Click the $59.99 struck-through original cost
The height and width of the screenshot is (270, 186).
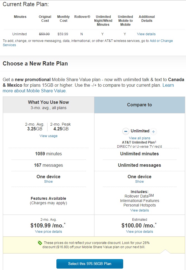click(x=44, y=34)
